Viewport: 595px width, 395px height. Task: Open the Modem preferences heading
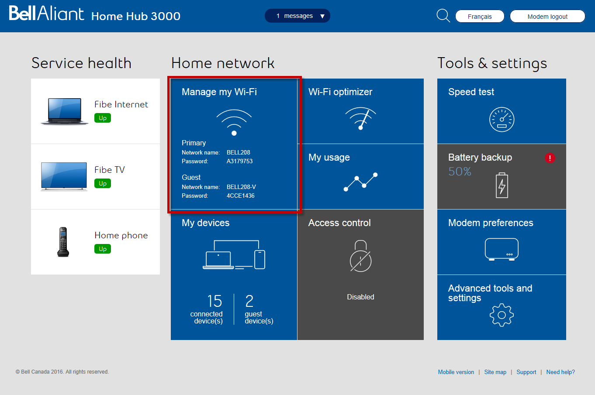tap(491, 223)
